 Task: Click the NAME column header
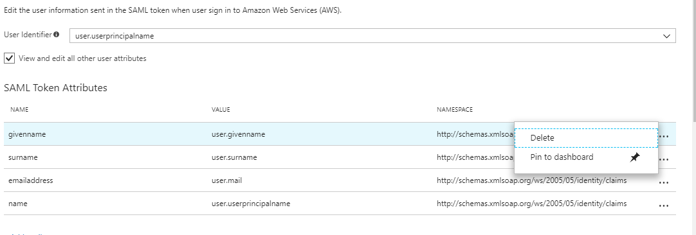point(19,110)
